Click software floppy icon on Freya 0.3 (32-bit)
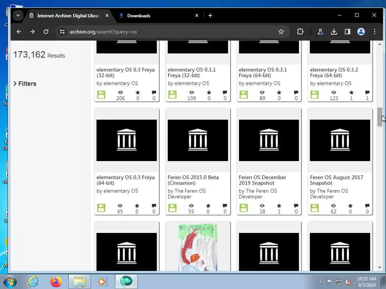 (101, 94)
